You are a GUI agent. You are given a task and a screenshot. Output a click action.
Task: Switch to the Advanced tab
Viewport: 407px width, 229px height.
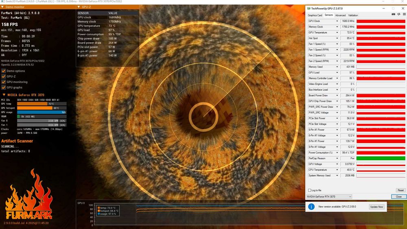pos(340,15)
